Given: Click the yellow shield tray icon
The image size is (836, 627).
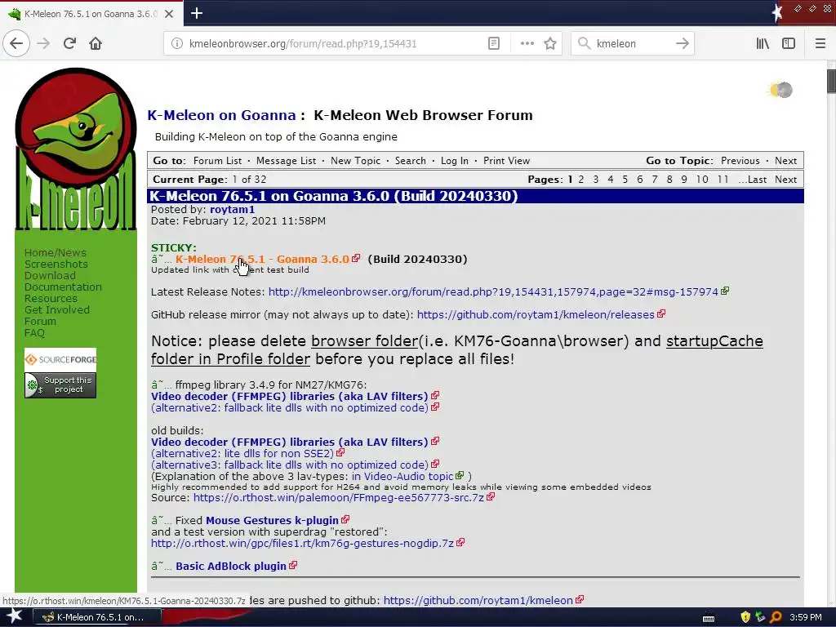Looking at the screenshot, I should [745, 617].
